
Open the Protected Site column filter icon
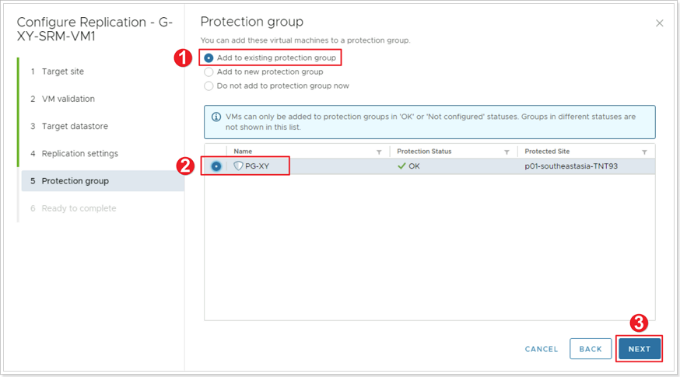click(644, 152)
